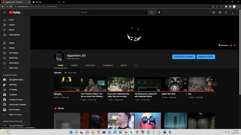Click Manage Videos button
The height and width of the screenshot is (135, 241).
pyautogui.click(x=206, y=57)
